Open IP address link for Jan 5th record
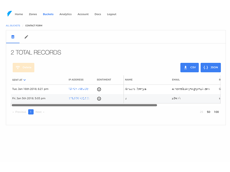Image resolution: width=230 pixels, height=172 pixels. pyautogui.click(x=79, y=98)
